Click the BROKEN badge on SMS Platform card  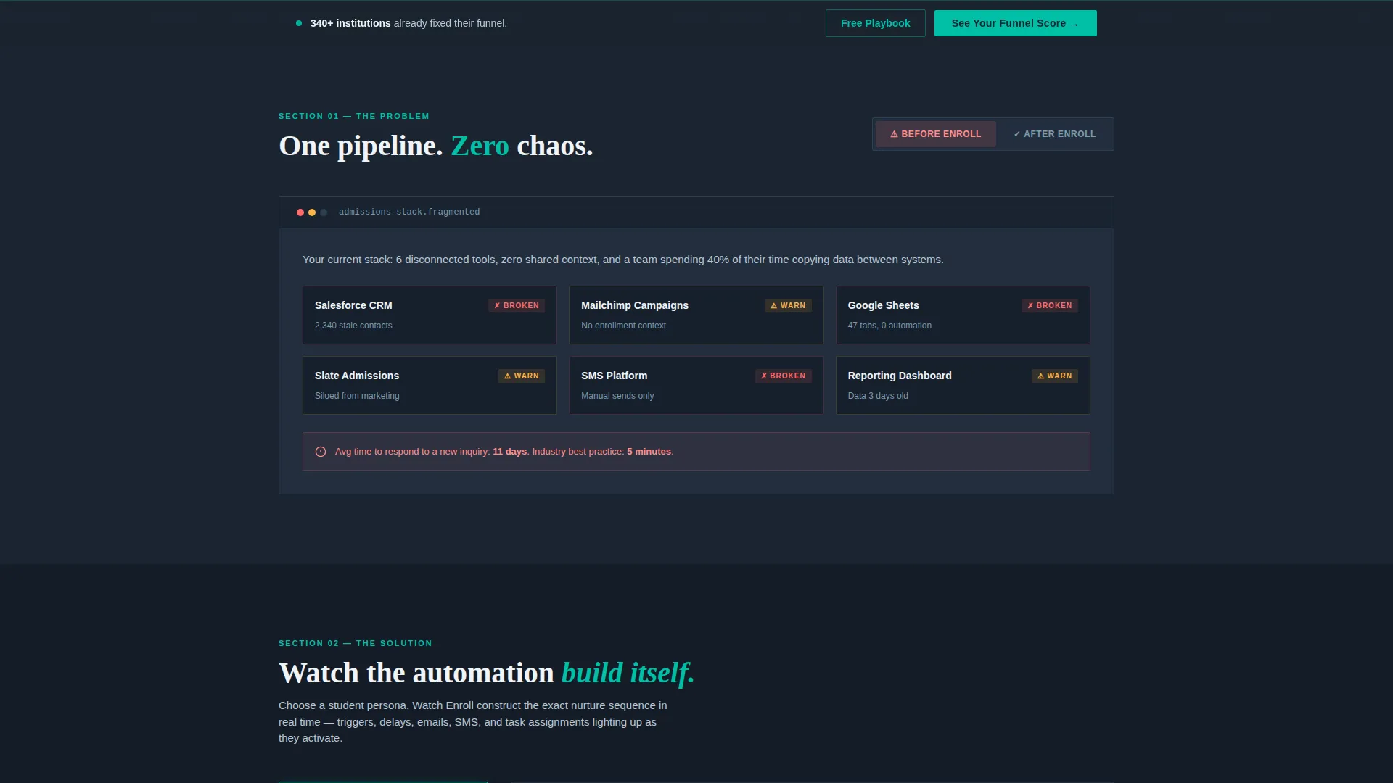coord(784,376)
